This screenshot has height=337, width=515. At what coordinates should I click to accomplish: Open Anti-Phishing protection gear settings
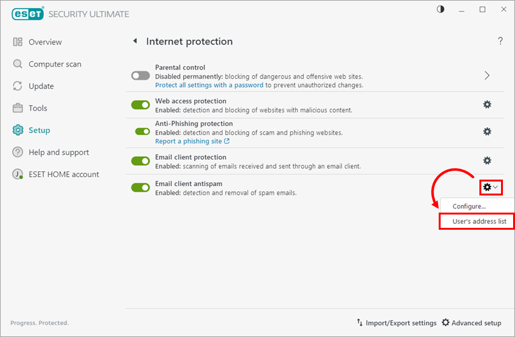click(487, 131)
